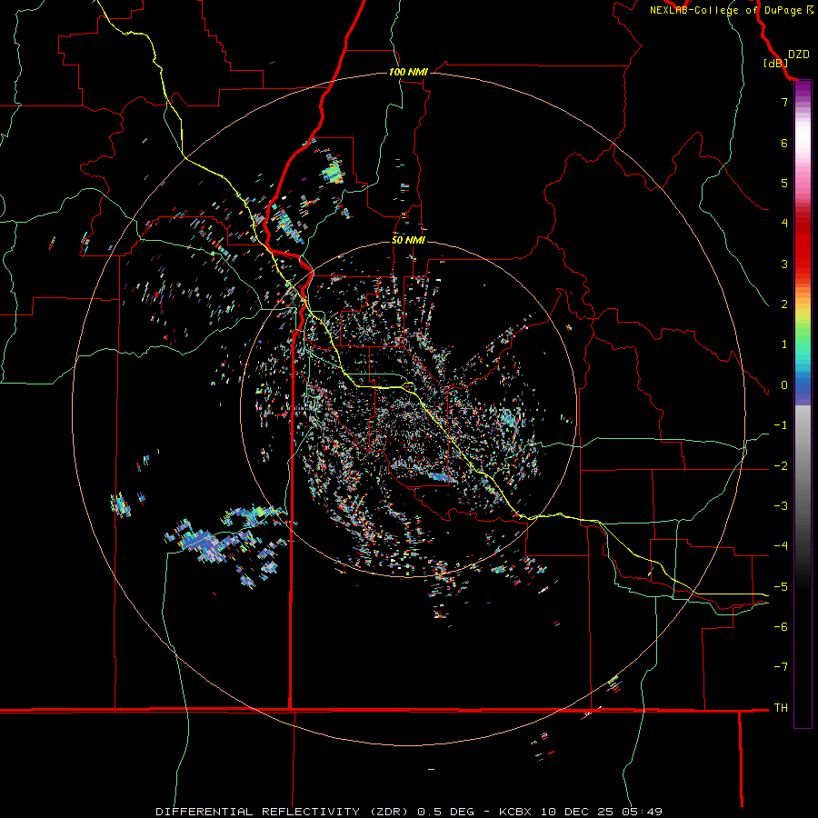Viewport: 818px width, 818px height.
Task: Click the 4 value on the scale
Action: [x=784, y=224]
